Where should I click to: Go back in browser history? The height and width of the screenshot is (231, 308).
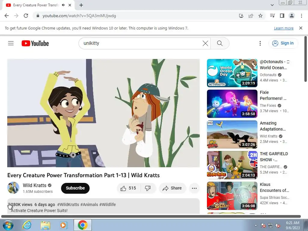click(x=7, y=16)
